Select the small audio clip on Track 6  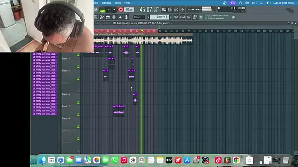coord(135,98)
